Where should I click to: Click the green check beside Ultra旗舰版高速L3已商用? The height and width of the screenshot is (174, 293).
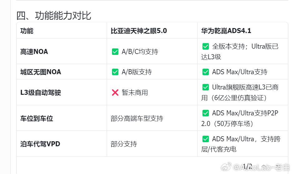click(205, 87)
